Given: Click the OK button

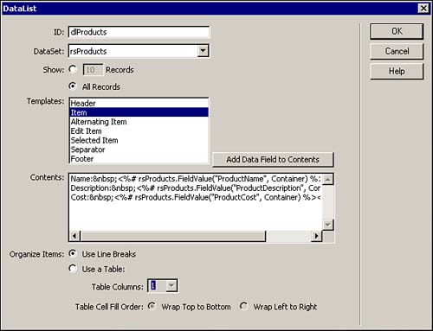Looking at the screenshot, I should (397, 31).
